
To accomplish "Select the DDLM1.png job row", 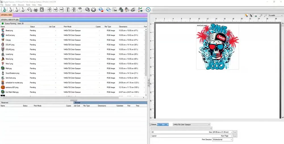I will (x=72, y=45).
